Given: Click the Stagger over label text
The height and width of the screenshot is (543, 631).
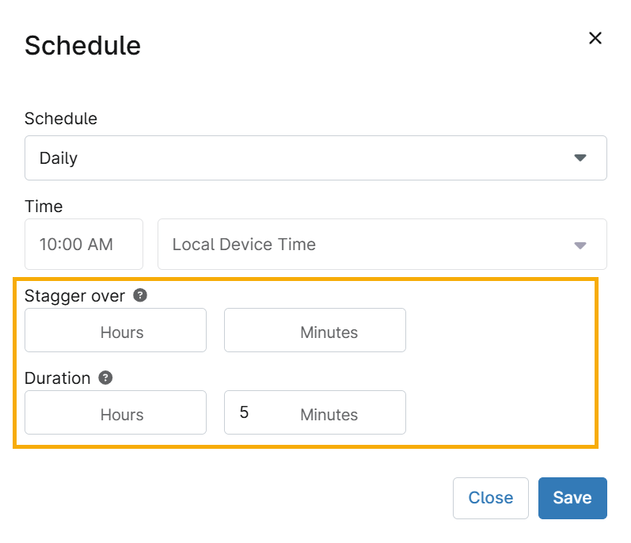Looking at the screenshot, I should coord(74,296).
